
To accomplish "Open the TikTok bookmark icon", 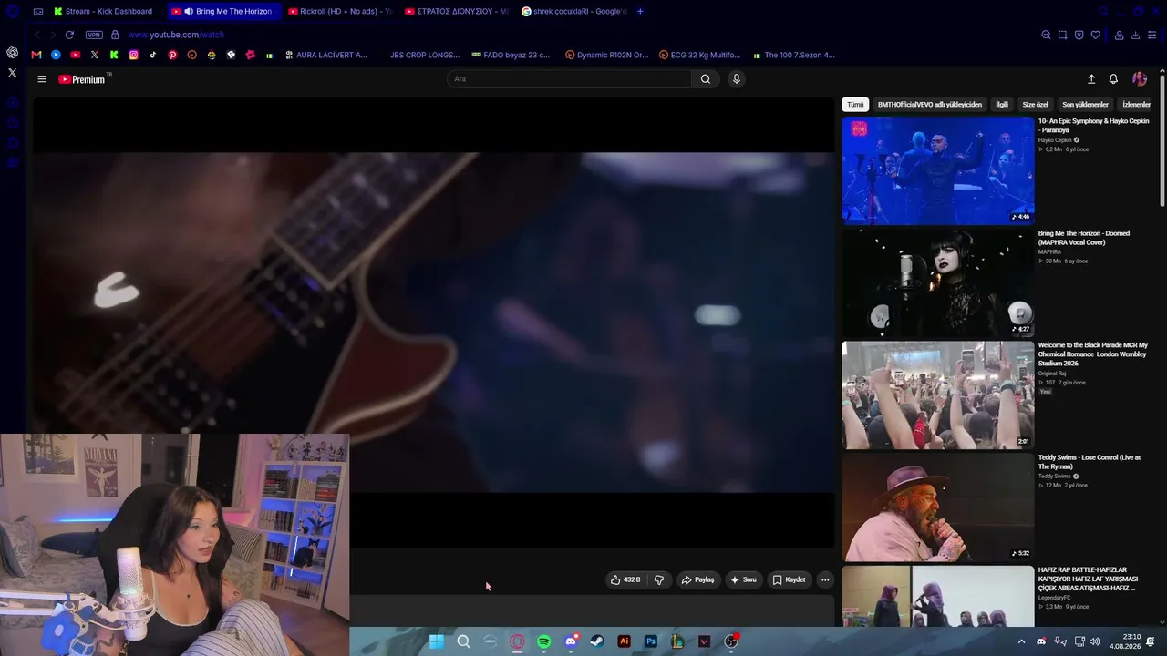I will coord(152,55).
